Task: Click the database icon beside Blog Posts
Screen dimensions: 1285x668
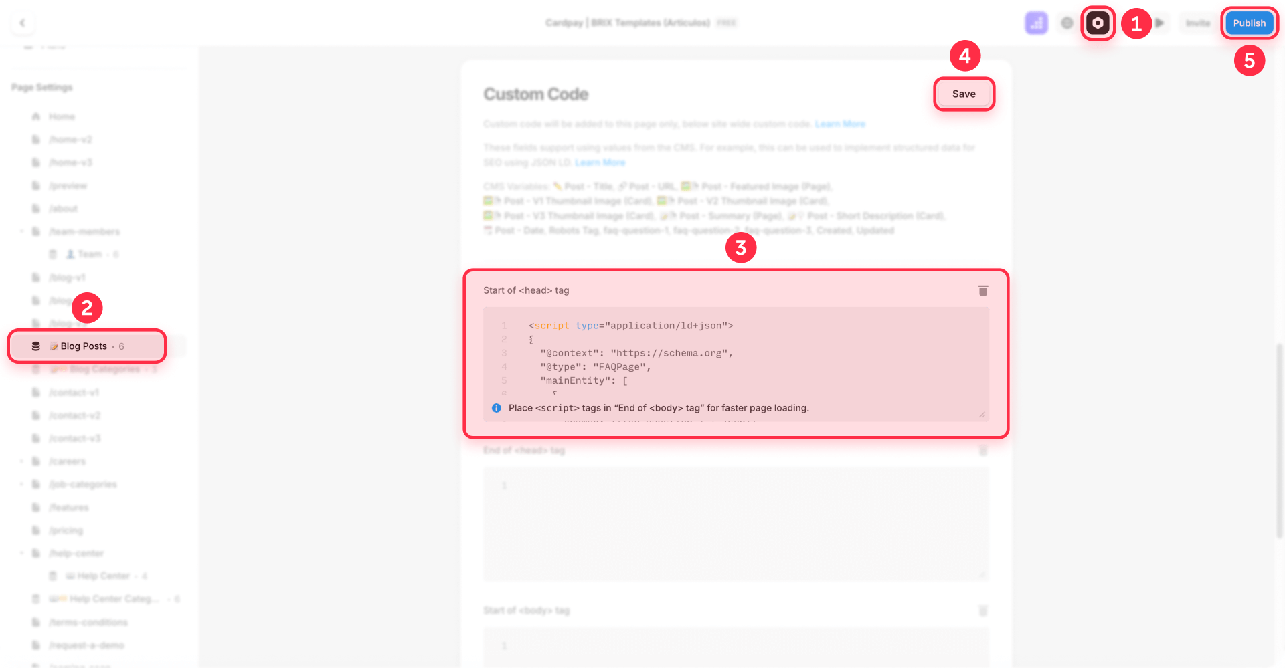Action: coord(35,346)
